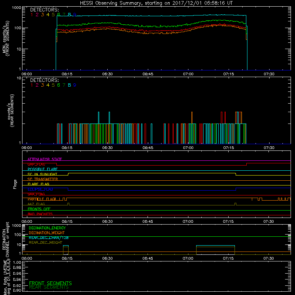Click the POSSIBLE_FLARE flag label
Image resolution: width=295 pixels, height=295 pixels.
[x=42, y=169]
